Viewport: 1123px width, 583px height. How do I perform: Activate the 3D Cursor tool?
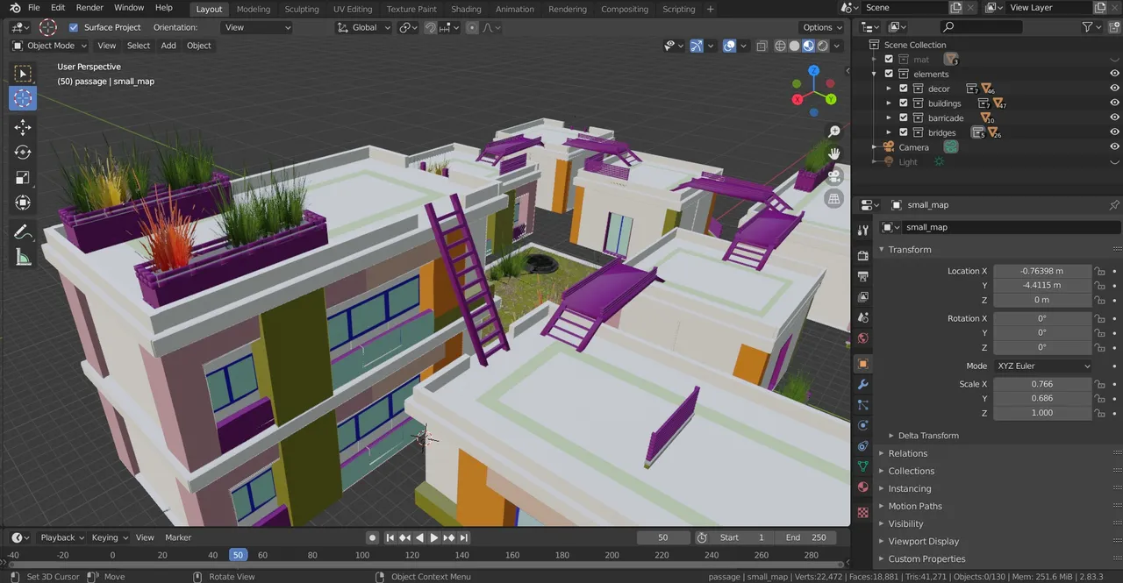23,98
